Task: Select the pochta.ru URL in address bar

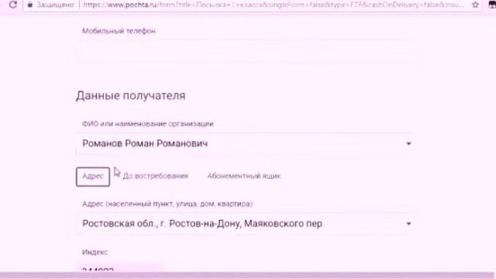Action: click(273, 5)
